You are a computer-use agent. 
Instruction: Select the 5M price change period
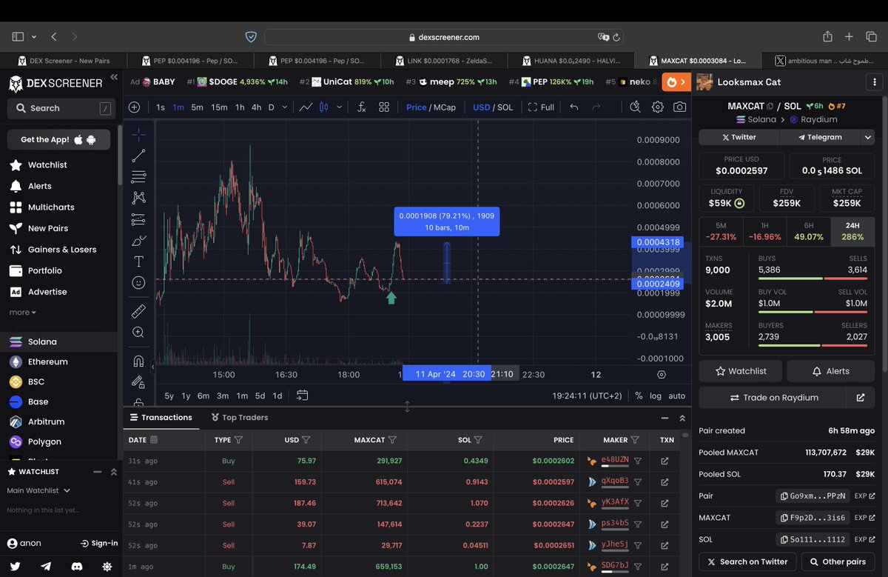point(721,232)
